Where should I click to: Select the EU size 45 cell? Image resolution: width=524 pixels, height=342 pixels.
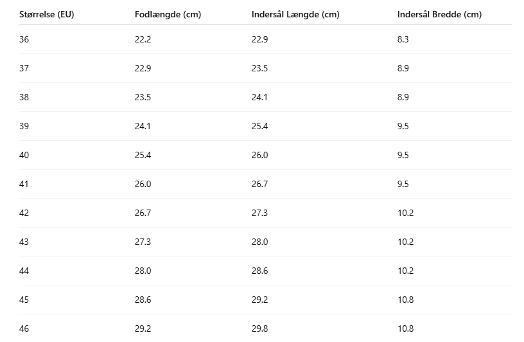pyautogui.click(x=24, y=300)
